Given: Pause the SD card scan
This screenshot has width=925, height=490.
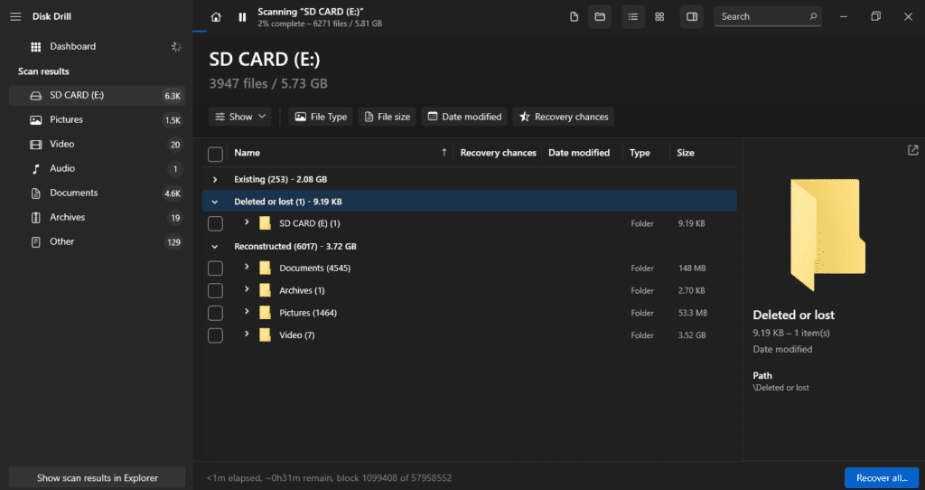Looking at the screenshot, I should coord(242,16).
